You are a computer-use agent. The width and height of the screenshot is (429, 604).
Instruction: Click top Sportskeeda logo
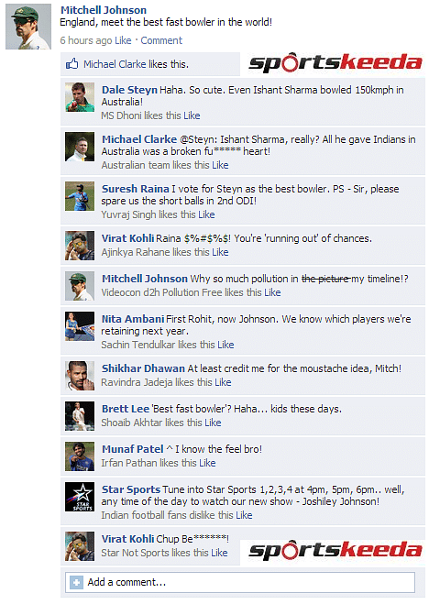point(335,63)
